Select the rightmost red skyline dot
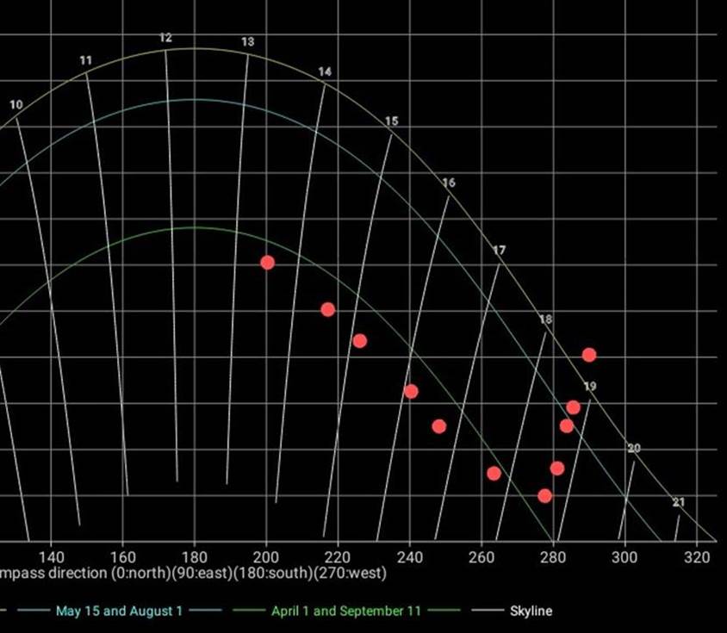Viewport: 727px width, 633px height. (589, 355)
